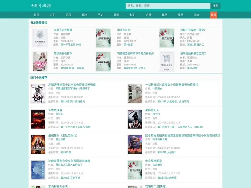Open the 完本 completed novels page

click(x=197, y=15)
